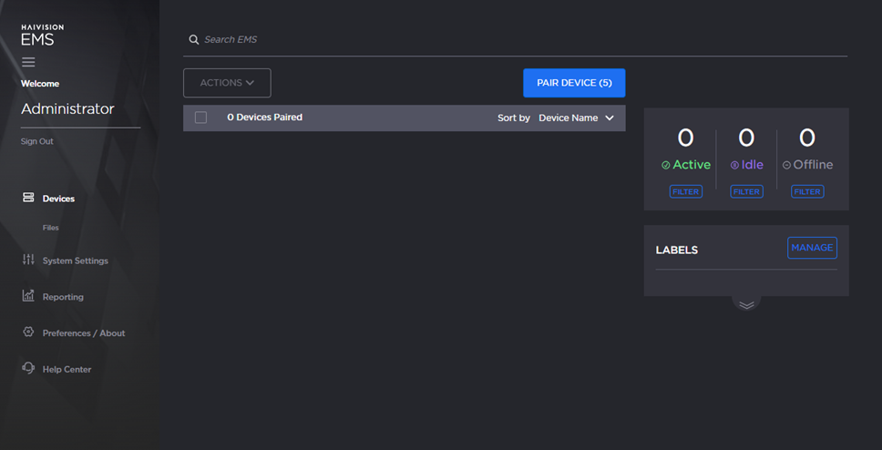Viewport: 882px width, 450px height.
Task: Toggle the hamburger menu icon
Action: tap(28, 62)
